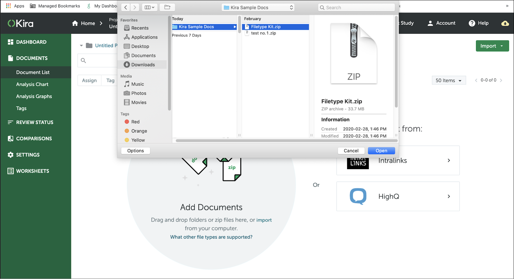The width and height of the screenshot is (514, 279).
Task: Expand the HighQ import option
Action: (398, 196)
